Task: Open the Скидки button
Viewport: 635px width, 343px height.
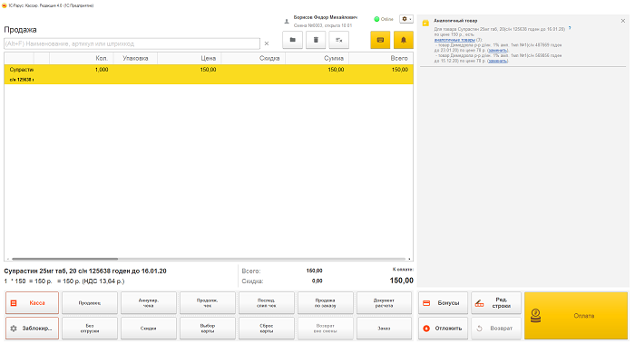Action: 149,328
